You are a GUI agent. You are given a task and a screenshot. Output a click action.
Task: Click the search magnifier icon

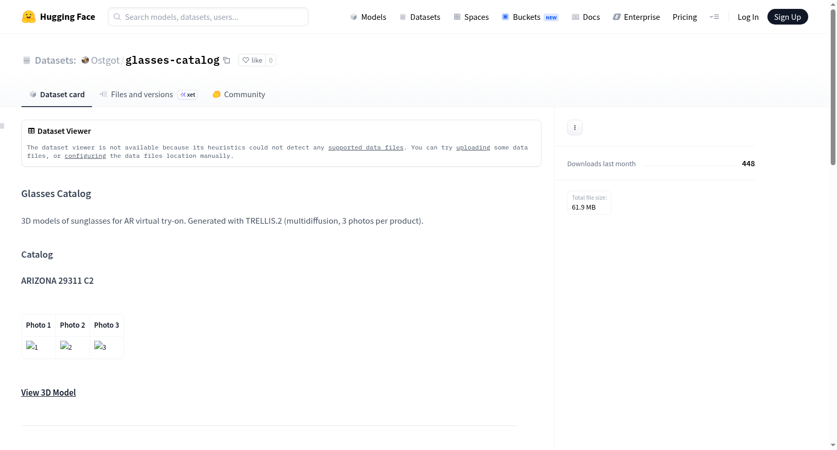[117, 17]
